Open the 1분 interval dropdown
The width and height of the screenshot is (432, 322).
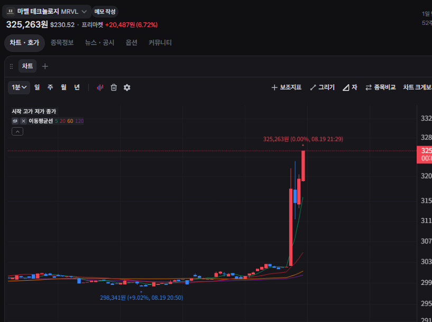19,87
